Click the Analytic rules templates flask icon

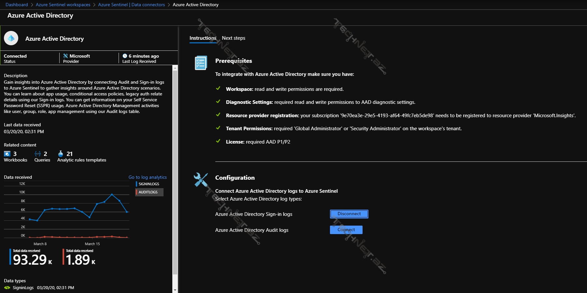click(x=61, y=154)
